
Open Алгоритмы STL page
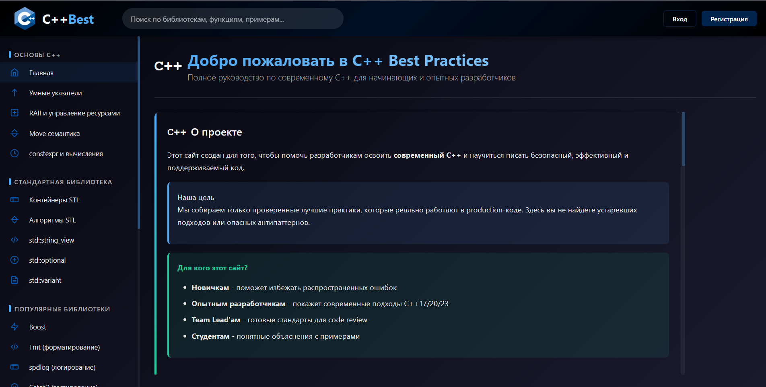click(69, 220)
